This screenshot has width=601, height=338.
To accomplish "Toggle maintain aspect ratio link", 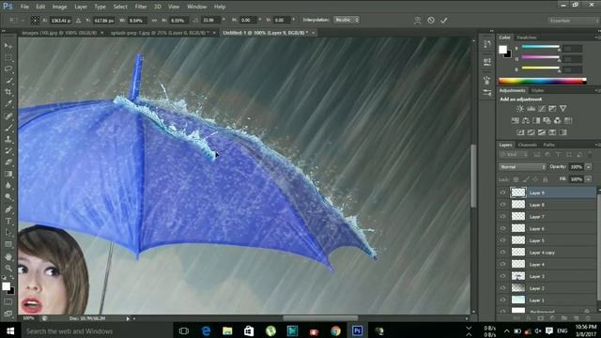I will coord(154,21).
